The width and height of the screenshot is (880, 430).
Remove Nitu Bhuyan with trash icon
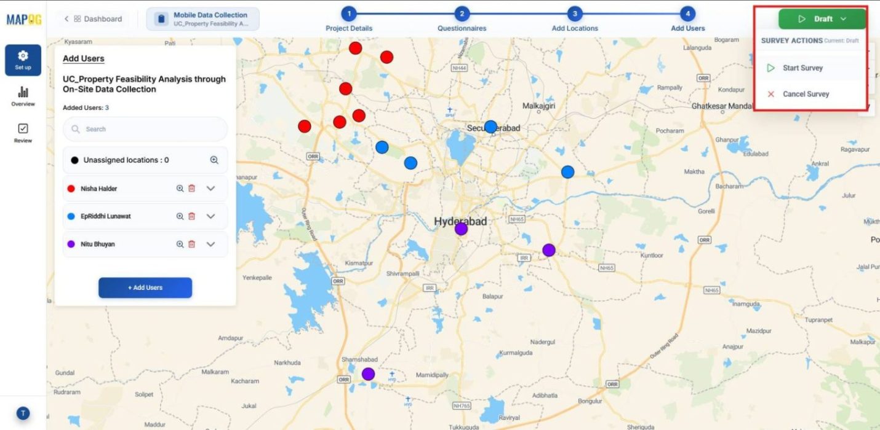pyautogui.click(x=191, y=244)
